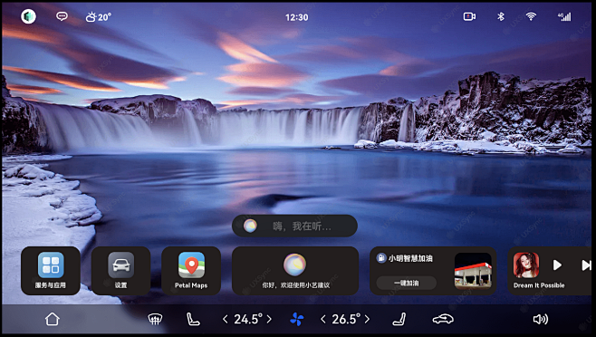Open the blue fan climate control
Screen dimensions: 596x337
click(297, 320)
